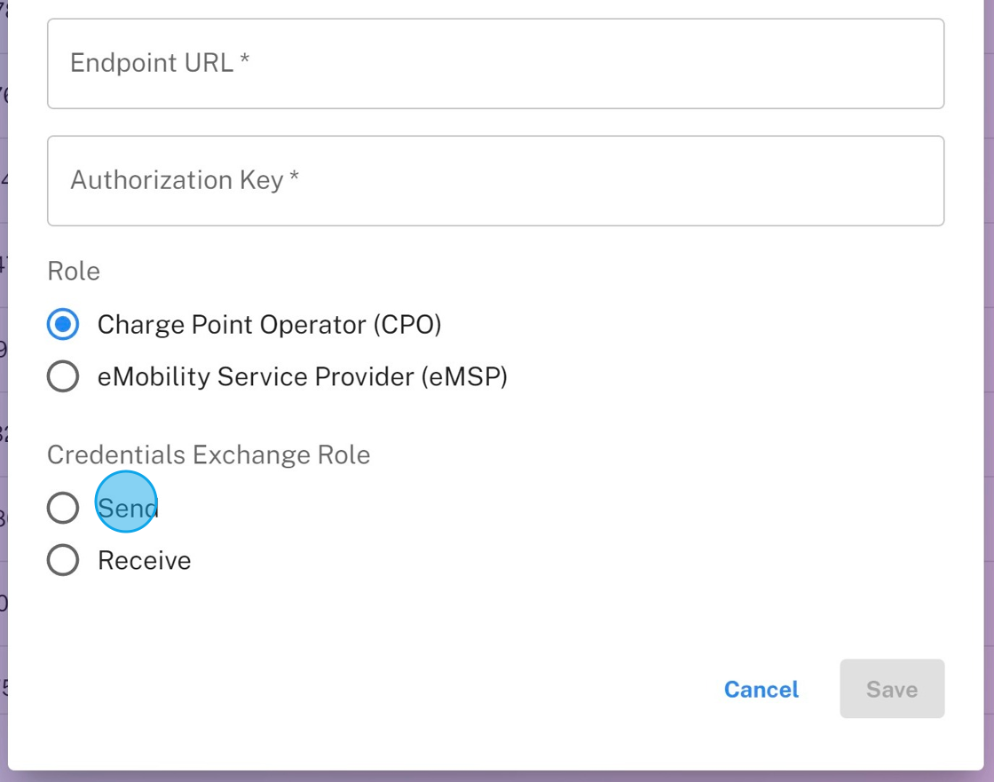Click the "Credentials Exchange Role" section heading
Screen dimensions: 994x782
click(209, 454)
